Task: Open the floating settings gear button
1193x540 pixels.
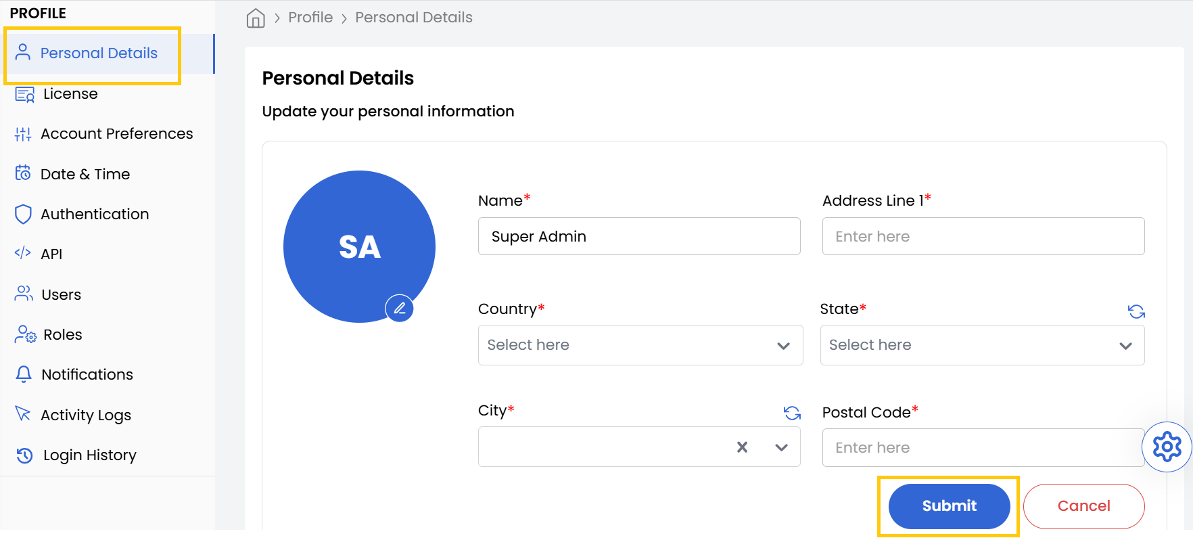Action: click(1167, 447)
